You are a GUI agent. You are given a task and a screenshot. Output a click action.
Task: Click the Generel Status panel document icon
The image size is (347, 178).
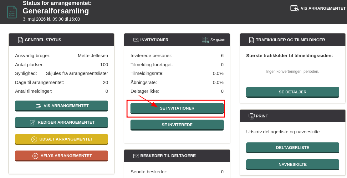[x=20, y=40]
